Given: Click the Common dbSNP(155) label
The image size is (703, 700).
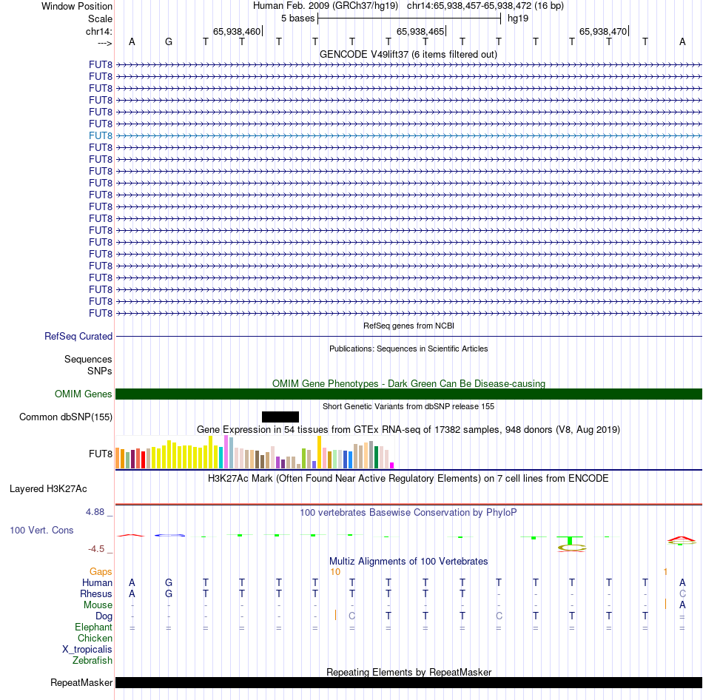Looking at the screenshot, I should [x=66, y=417].
